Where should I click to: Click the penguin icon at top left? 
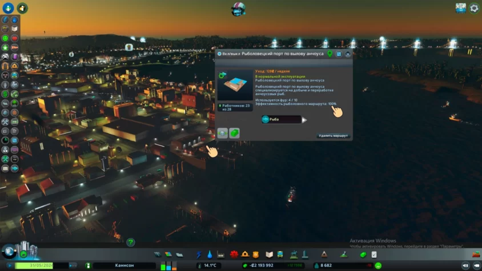coord(22,8)
